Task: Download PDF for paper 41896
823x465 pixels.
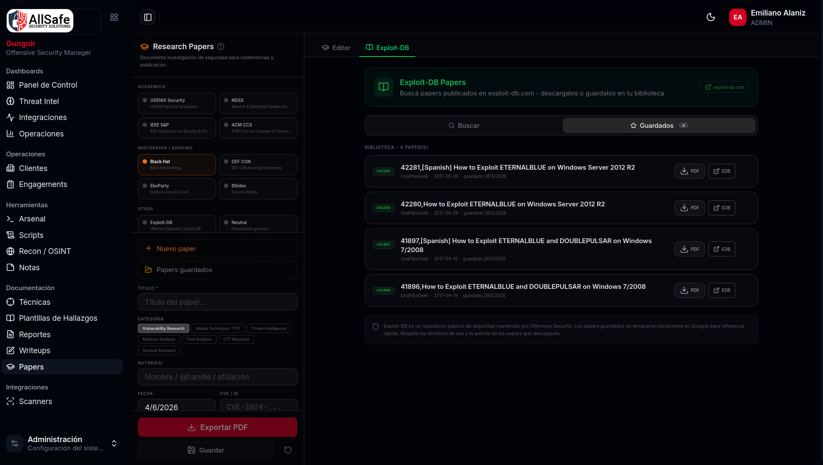Action: click(x=690, y=291)
